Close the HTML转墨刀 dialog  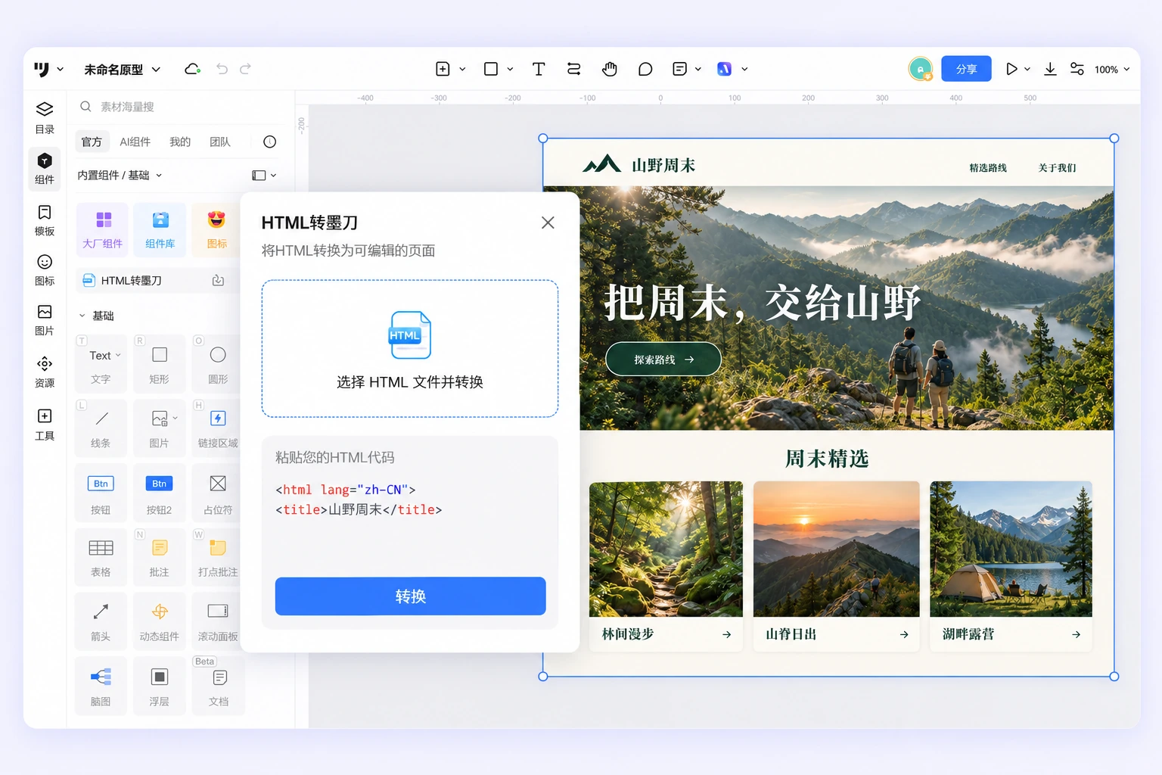click(548, 223)
